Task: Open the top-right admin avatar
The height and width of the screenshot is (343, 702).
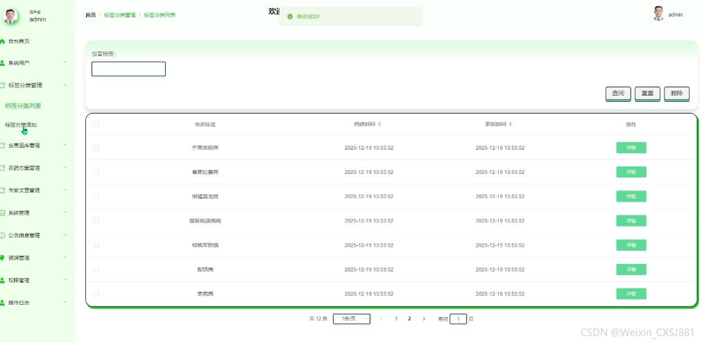Action: (658, 14)
